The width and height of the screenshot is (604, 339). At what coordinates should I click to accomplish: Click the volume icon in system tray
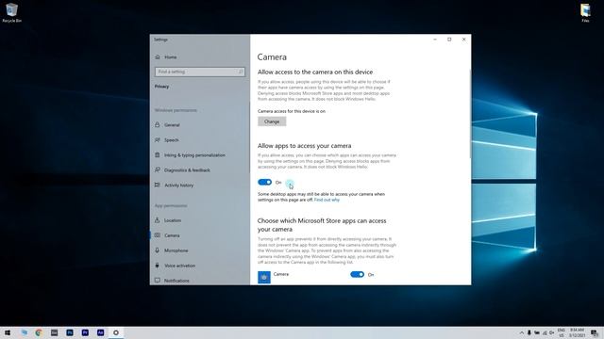[551, 332]
